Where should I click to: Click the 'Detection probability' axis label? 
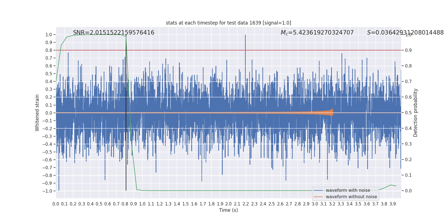click(x=416, y=113)
